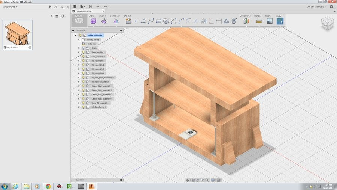Click the ViewCube in the corner
Viewport: 337px width, 190px height.
[327, 23]
